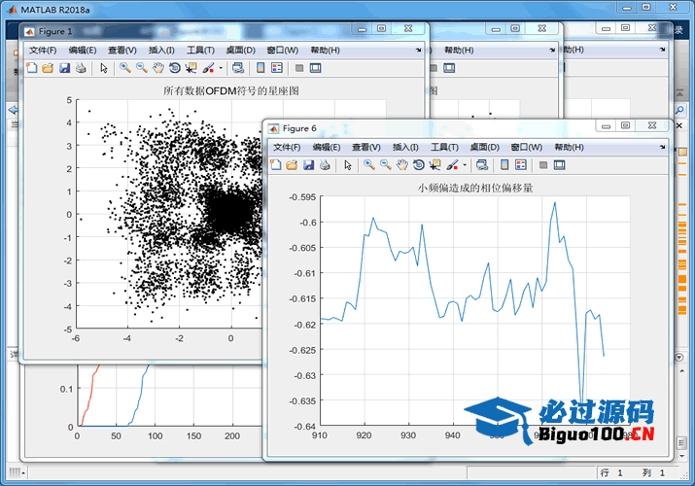Click Show Plot Tools button in Figure 6
The height and width of the screenshot is (486, 695).
tap(561, 165)
